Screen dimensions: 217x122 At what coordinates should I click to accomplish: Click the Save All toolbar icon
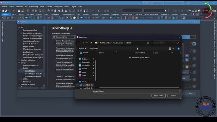(33, 11)
